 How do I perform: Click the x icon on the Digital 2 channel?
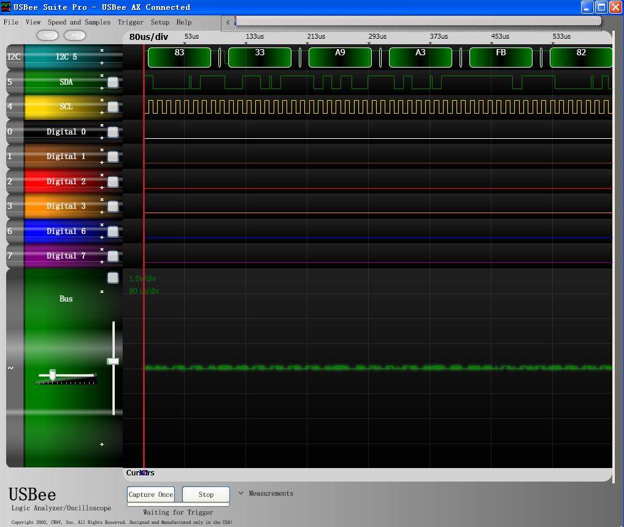102,175
